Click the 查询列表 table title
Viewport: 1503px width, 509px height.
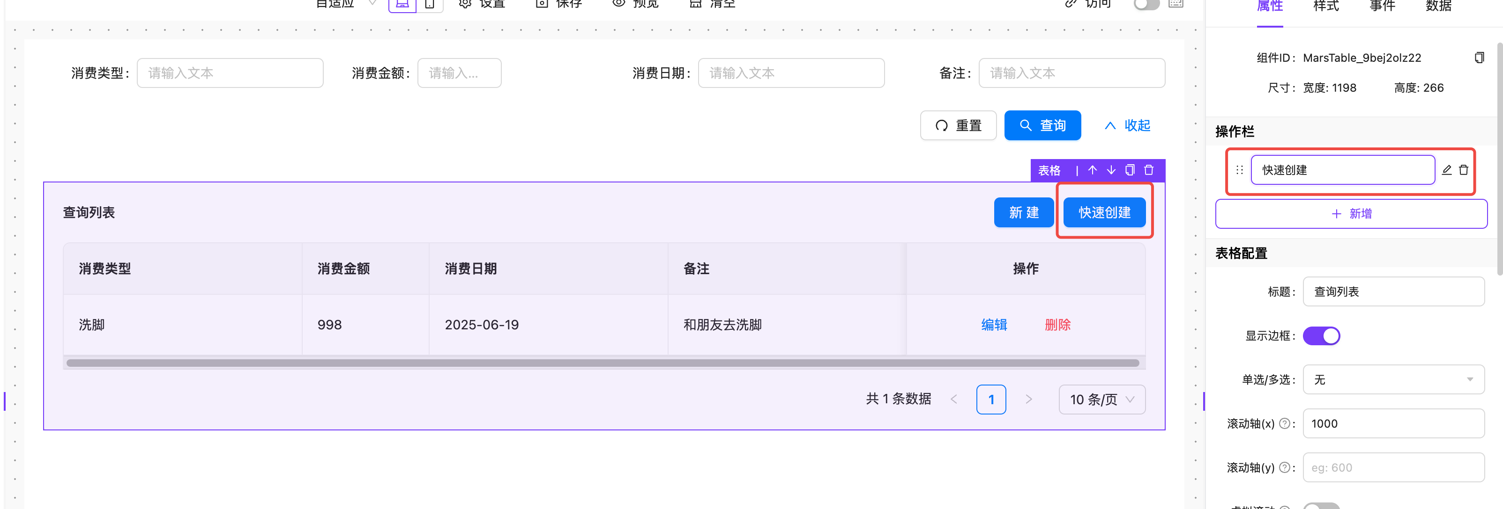point(89,212)
